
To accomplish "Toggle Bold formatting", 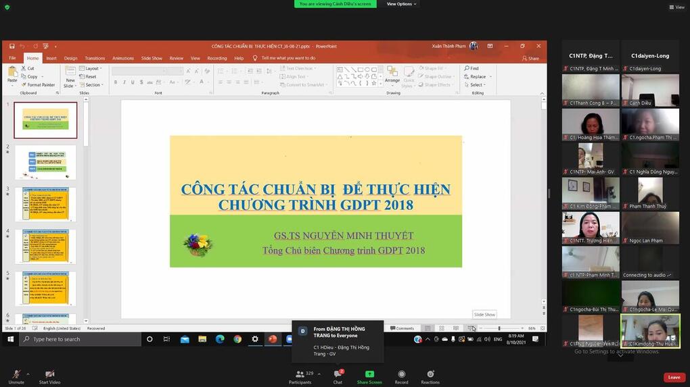I will tap(116, 82).
